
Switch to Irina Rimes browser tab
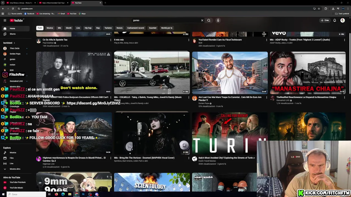click(21, 3)
